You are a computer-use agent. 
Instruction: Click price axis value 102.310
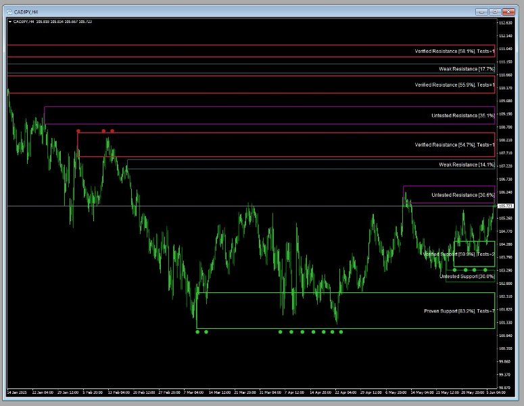click(505, 296)
